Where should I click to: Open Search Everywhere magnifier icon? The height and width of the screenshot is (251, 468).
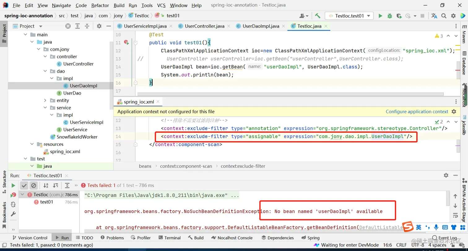pyautogui.click(x=444, y=16)
